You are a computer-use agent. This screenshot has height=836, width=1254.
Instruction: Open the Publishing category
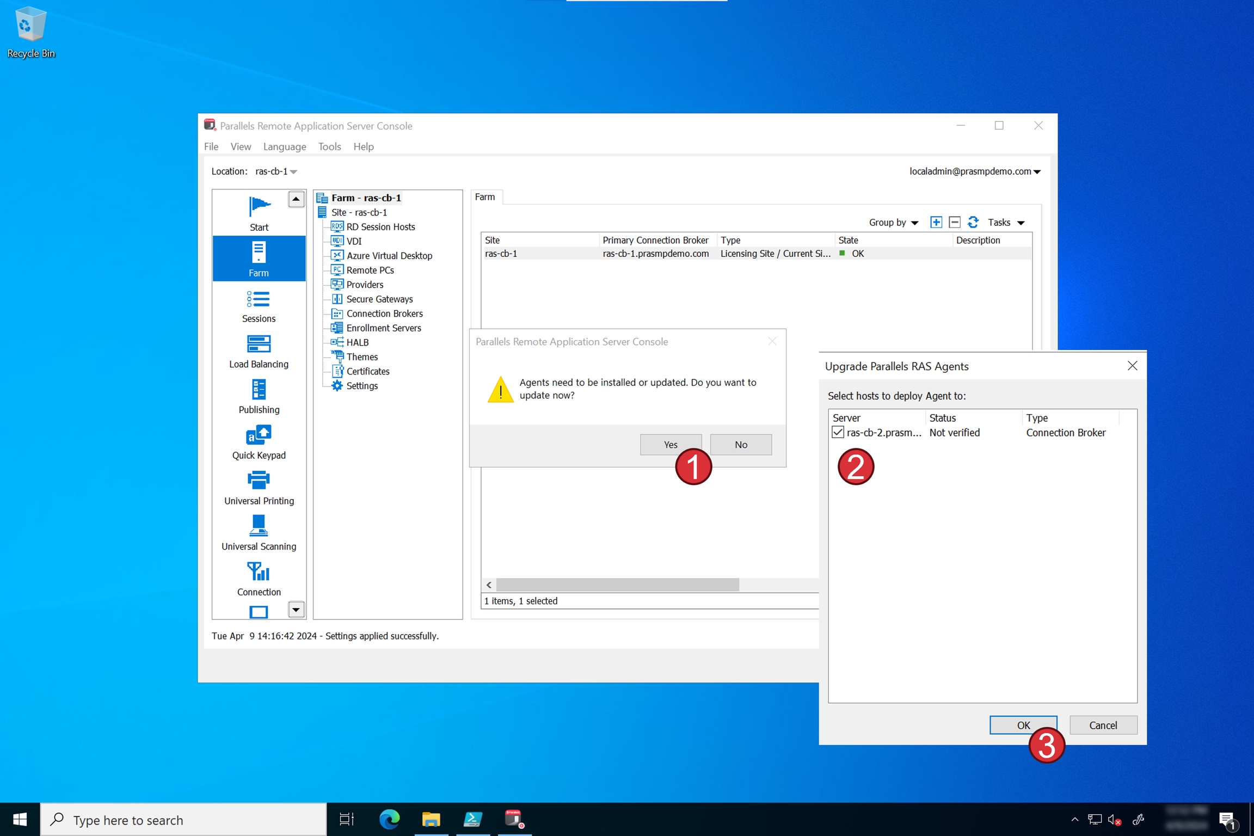click(x=259, y=397)
